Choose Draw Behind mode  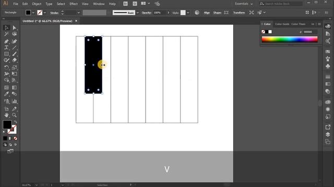click(x=10, y=144)
